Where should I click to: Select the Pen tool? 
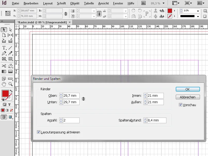4,53
